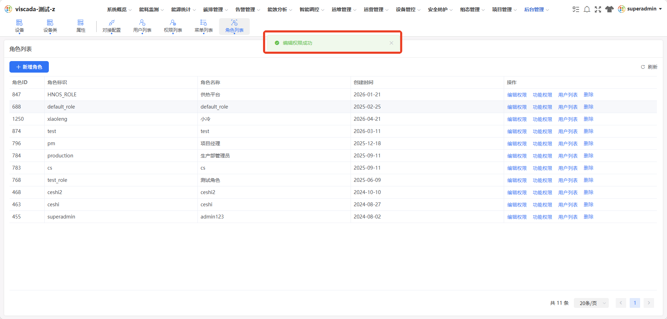Click 功能权限 for production row

click(542, 156)
